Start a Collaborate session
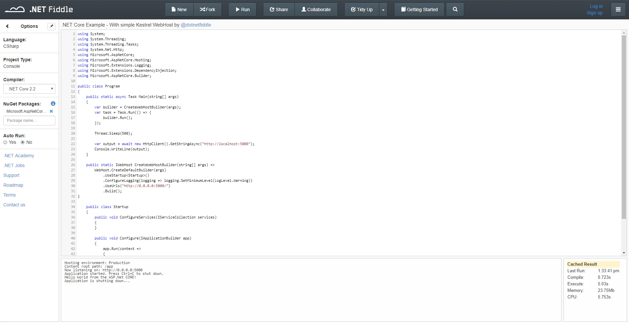The height and width of the screenshot is (323, 629). click(x=315, y=9)
